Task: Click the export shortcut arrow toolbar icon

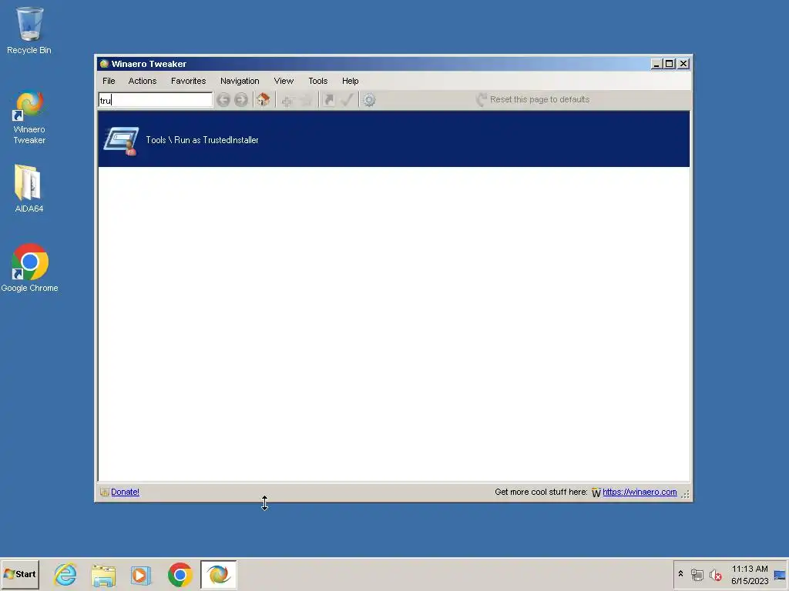Action: [328, 99]
